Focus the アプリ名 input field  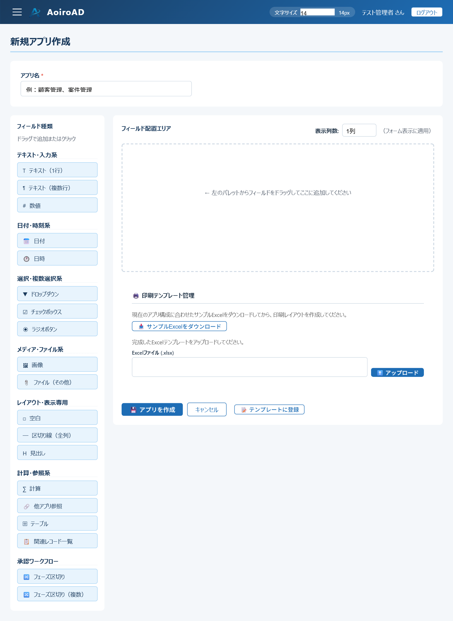click(106, 89)
